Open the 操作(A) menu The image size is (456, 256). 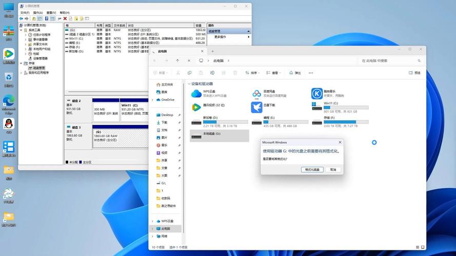[38, 12]
